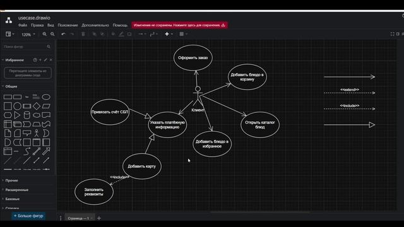This screenshot has width=404, height=227.
Task: Select the Открыть каталог блюд ellipse
Action: coord(260,125)
